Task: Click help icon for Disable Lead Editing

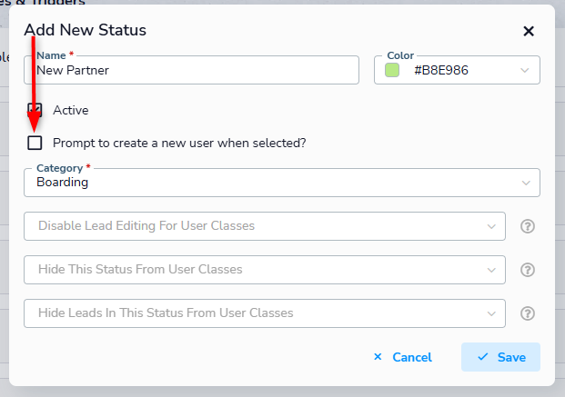Action: (528, 226)
